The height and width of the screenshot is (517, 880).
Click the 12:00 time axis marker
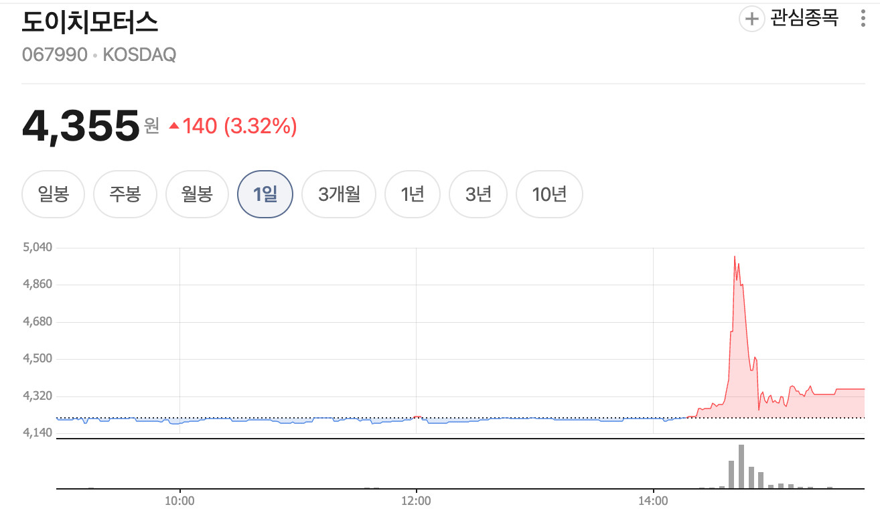(416, 501)
